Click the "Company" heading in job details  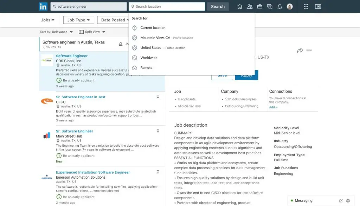click(x=230, y=92)
